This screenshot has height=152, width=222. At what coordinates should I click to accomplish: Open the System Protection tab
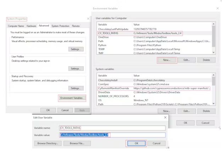pos(60,26)
